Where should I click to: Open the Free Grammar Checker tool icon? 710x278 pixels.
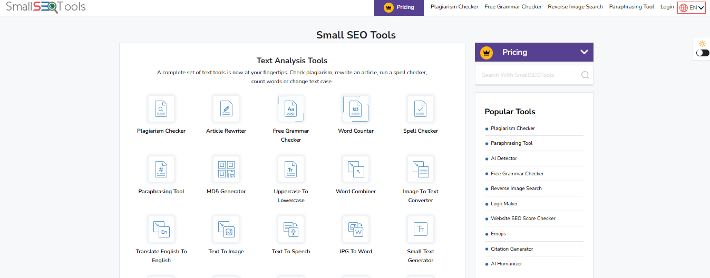(291, 108)
